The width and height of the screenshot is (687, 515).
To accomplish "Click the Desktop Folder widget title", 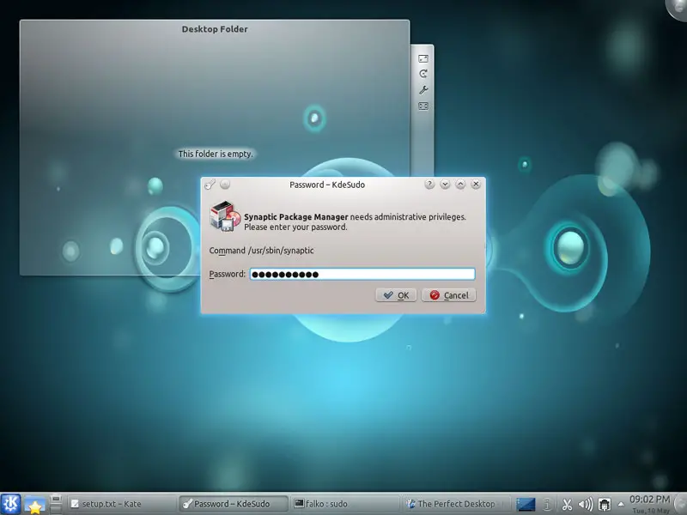I will coord(215,29).
